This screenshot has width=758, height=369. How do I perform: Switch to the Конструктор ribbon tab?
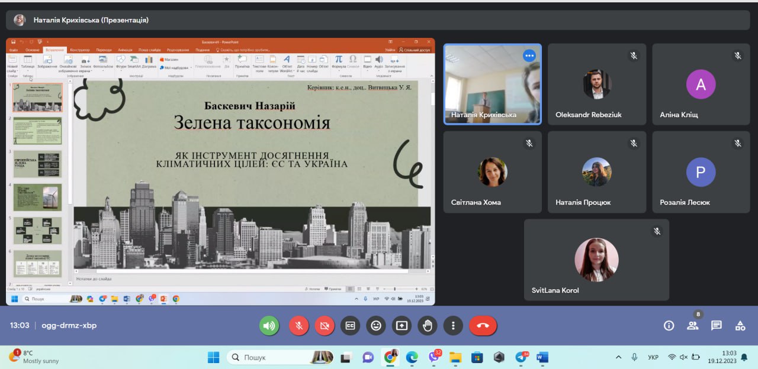(79, 50)
